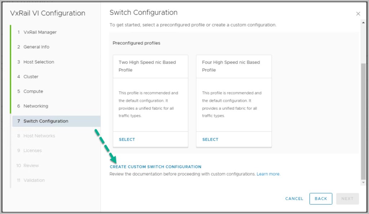The image size is (369, 214).
Task: Click the Licenses step
Action: [x=32, y=151]
